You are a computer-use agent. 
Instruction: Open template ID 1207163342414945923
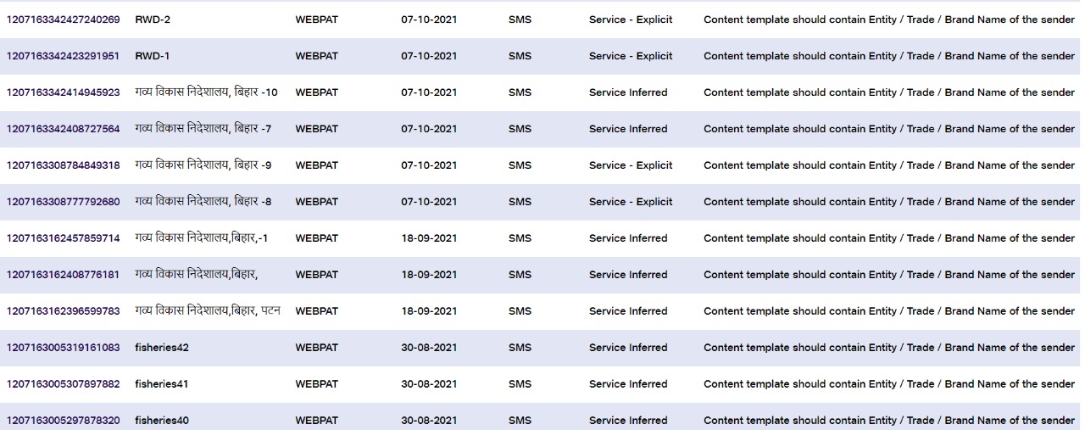click(x=64, y=92)
